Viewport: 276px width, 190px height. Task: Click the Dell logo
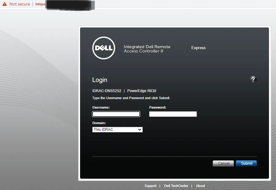pyautogui.click(x=104, y=48)
